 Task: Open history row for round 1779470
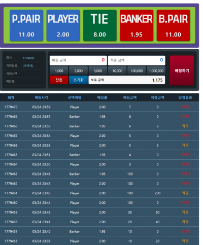pyautogui.click(x=99, y=107)
